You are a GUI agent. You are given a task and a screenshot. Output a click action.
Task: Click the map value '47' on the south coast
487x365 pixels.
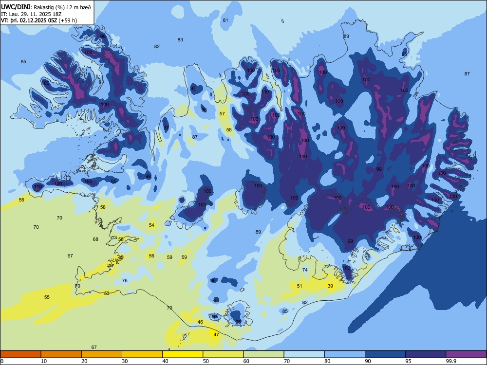pyautogui.click(x=216, y=335)
